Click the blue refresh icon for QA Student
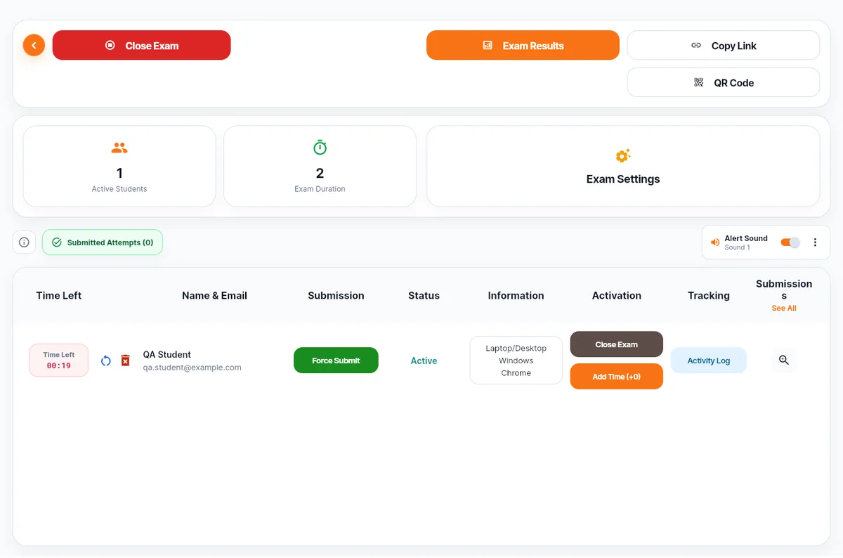Viewport: 843px width, 558px height. 106,361
